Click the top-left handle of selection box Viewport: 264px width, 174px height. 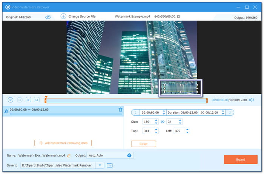164,85
